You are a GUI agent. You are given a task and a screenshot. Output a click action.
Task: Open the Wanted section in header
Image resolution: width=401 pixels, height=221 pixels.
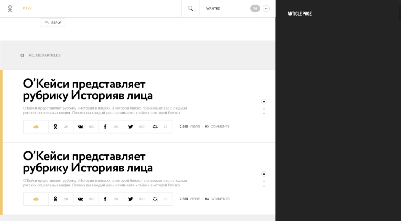213,9
